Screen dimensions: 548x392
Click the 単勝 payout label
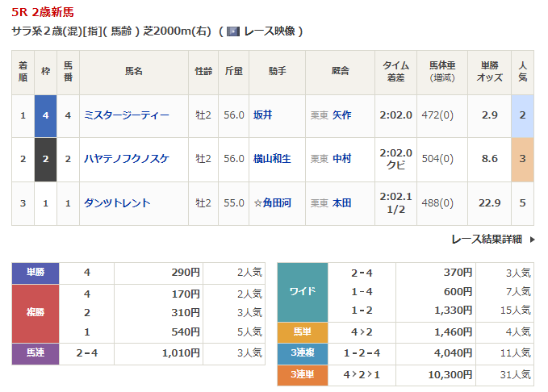click(x=36, y=273)
